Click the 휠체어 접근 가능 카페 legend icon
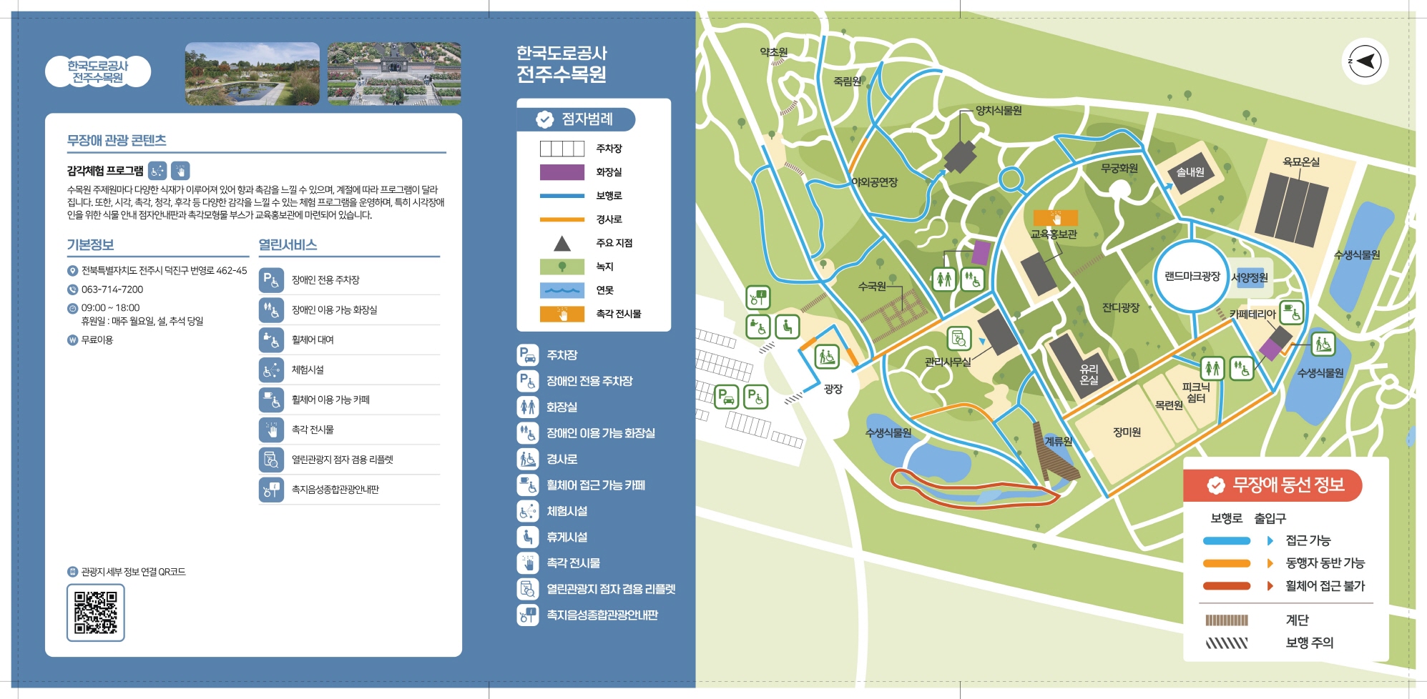 pyautogui.click(x=528, y=485)
